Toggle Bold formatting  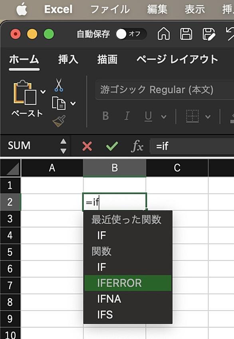click(105, 116)
